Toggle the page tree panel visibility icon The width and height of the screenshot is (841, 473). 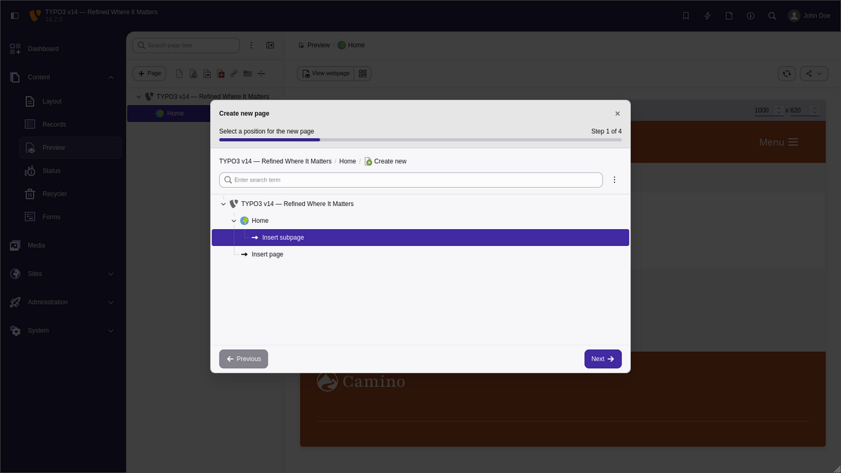[271, 46]
